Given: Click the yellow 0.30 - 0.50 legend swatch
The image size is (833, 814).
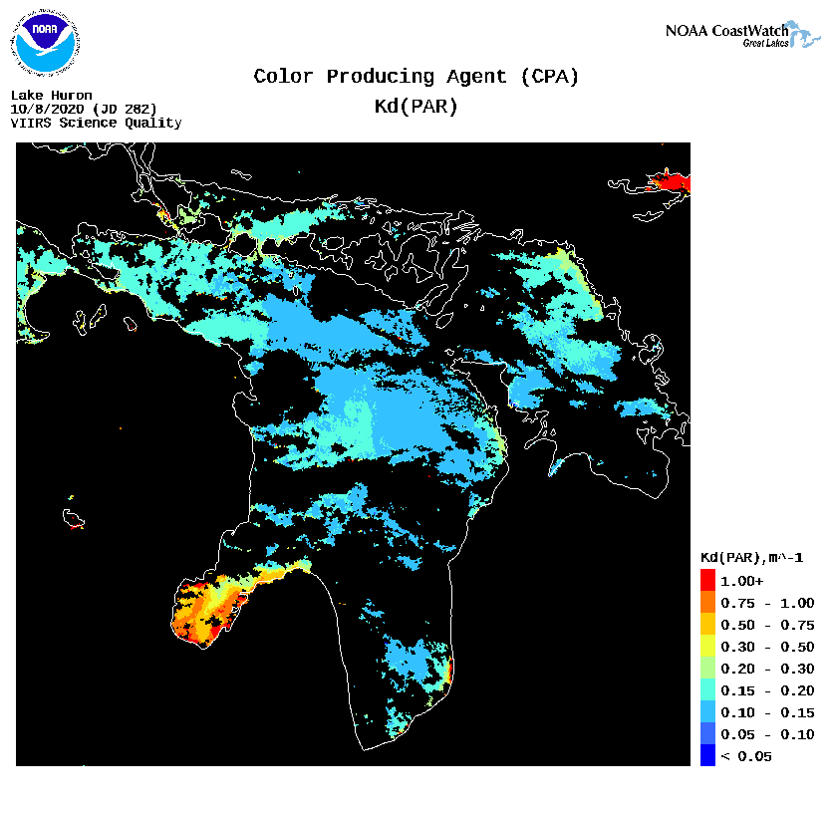Looking at the screenshot, I should tap(707, 646).
